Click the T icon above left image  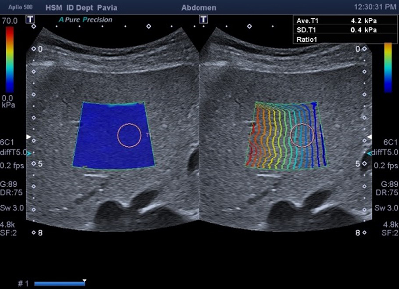pyautogui.click(x=31, y=19)
